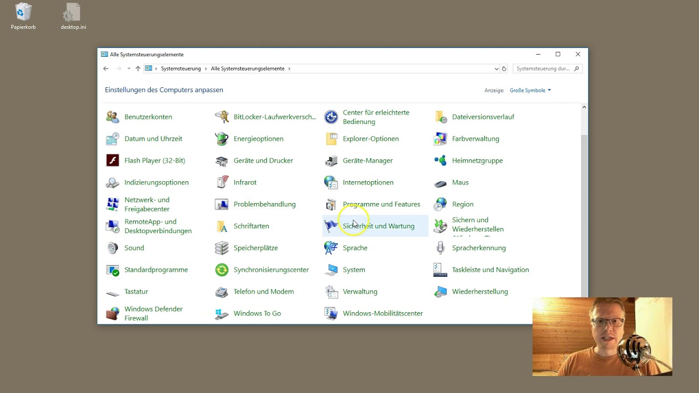Click the Problembehandlung icon
This screenshot has width=699, height=393.
[222, 204]
